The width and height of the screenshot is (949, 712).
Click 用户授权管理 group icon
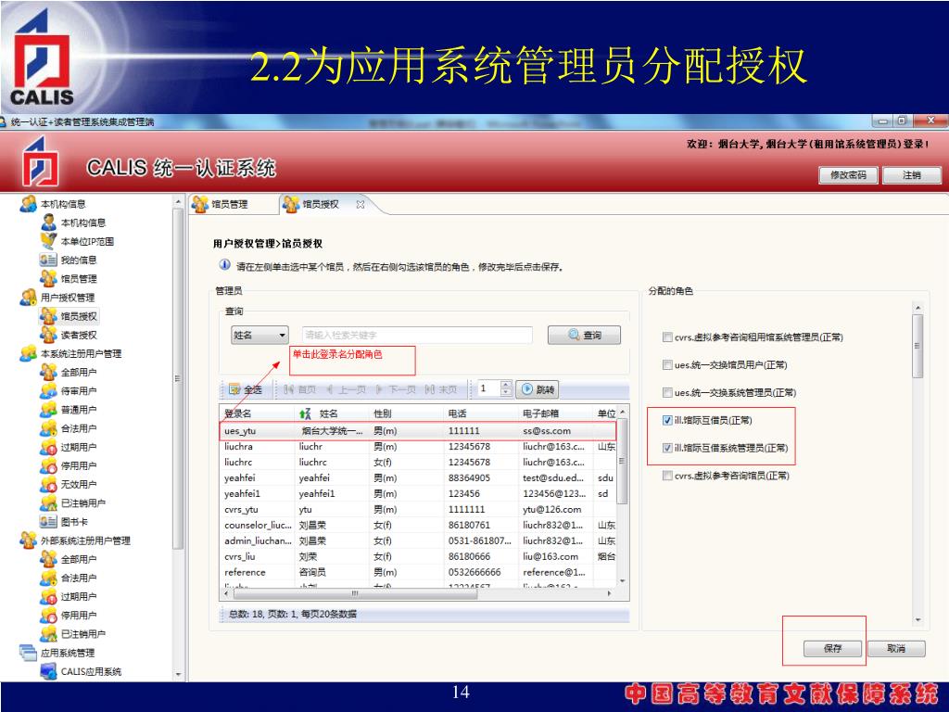pyautogui.click(x=28, y=298)
